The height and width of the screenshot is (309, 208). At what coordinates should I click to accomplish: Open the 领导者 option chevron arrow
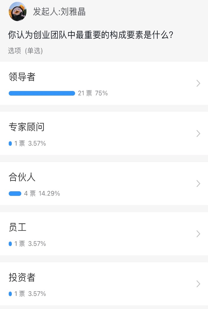[x=198, y=83]
